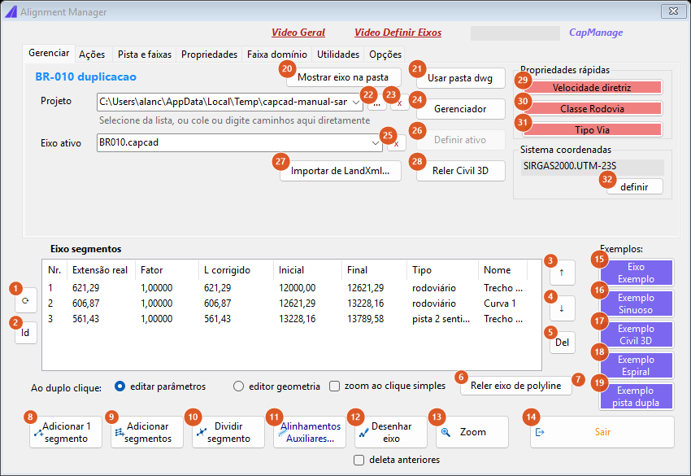
Task: Expand the Eixo ativo dropdown
Action: (x=375, y=143)
